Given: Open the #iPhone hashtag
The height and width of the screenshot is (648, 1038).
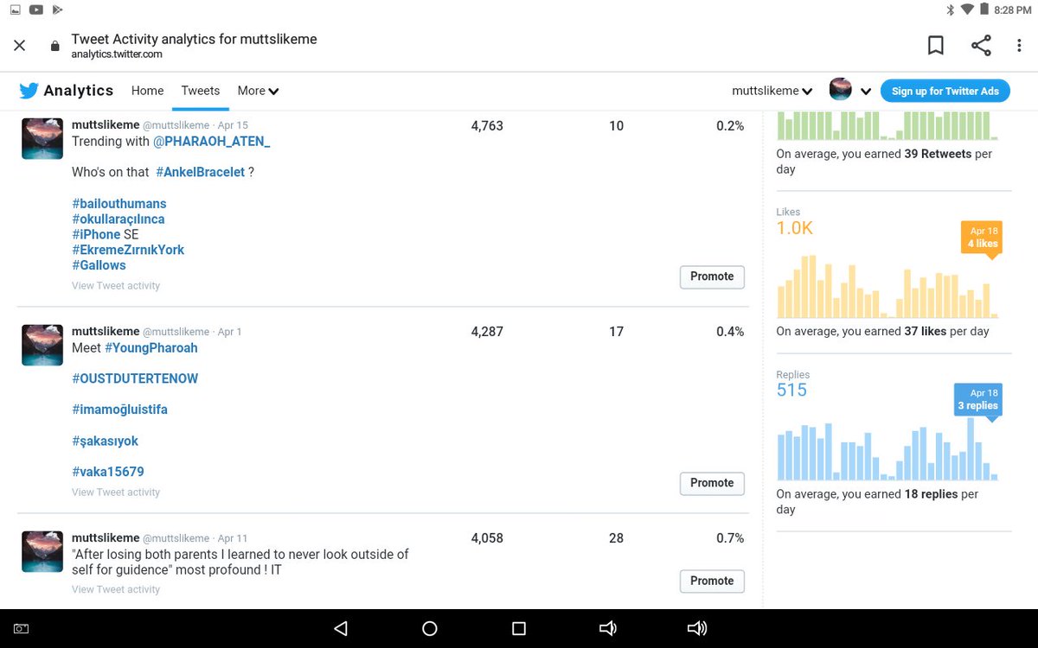Looking at the screenshot, I should click(96, 235).
